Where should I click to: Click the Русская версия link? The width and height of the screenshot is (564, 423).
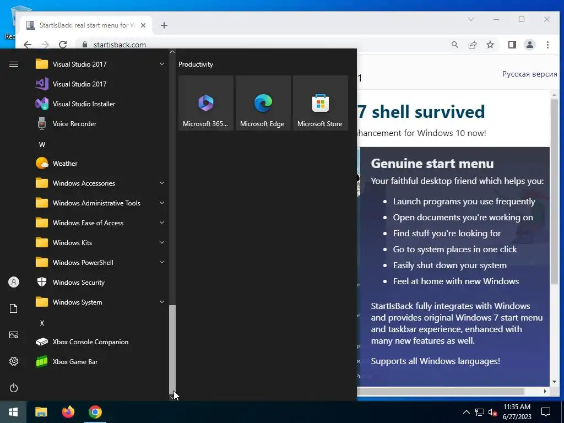[529, 74]
